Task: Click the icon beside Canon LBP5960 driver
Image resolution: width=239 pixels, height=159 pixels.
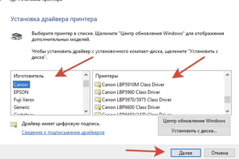Action: point(98,92)
